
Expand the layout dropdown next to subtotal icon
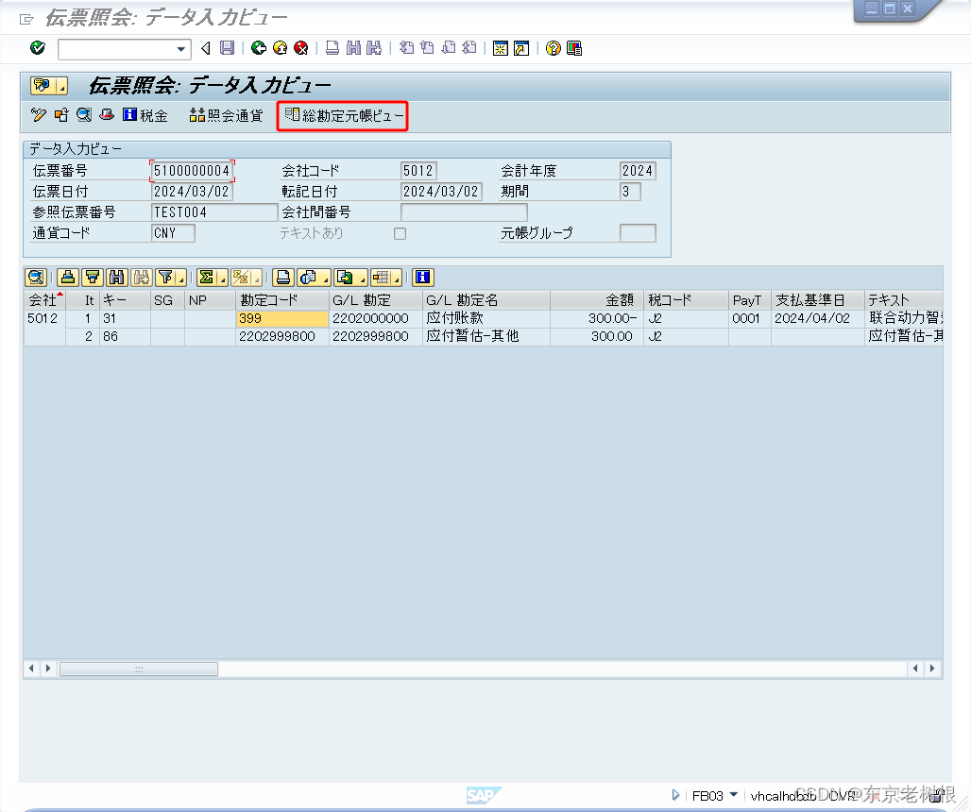257,278
